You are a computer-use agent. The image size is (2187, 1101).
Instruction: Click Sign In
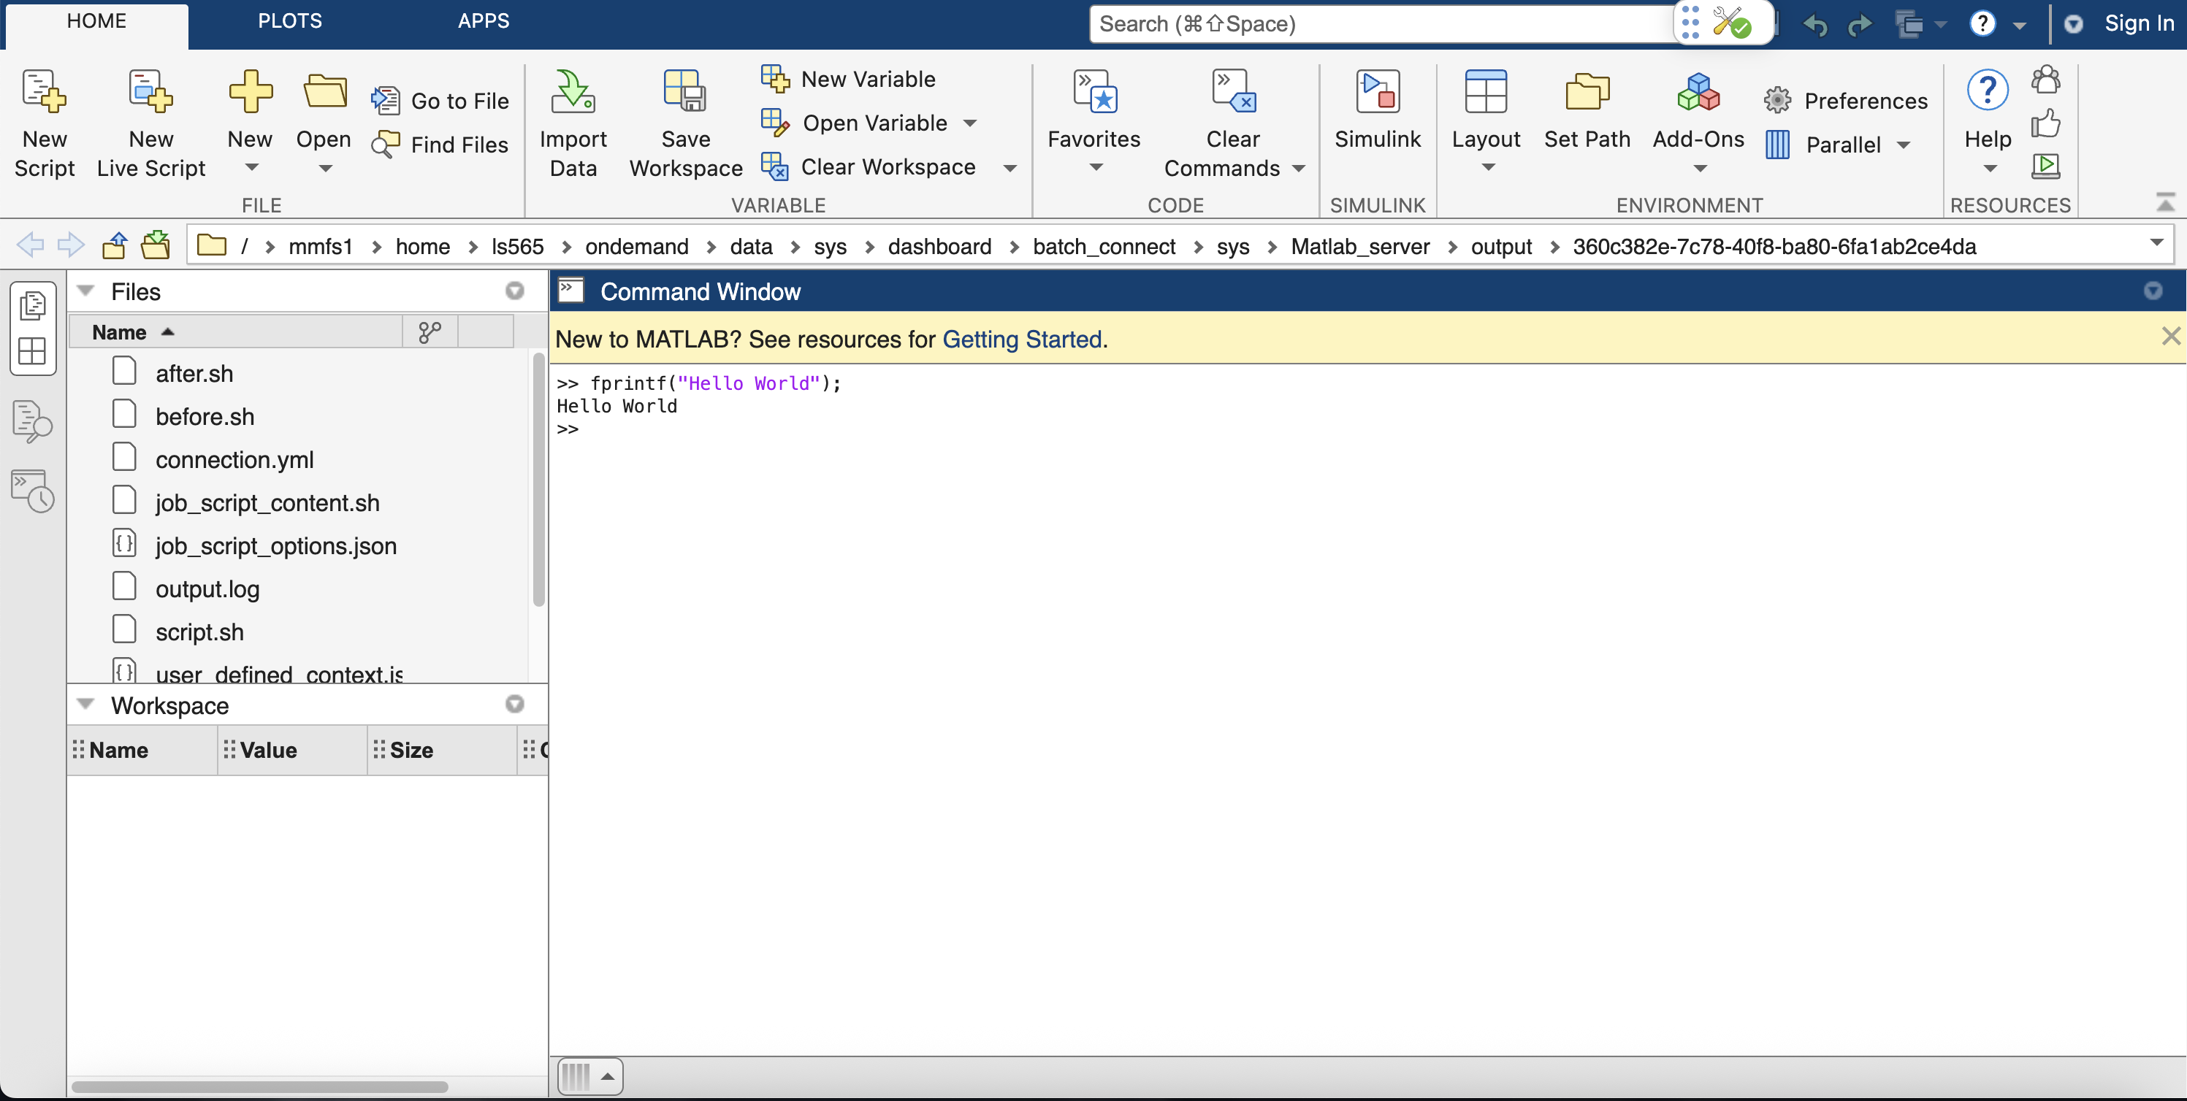2139,24
